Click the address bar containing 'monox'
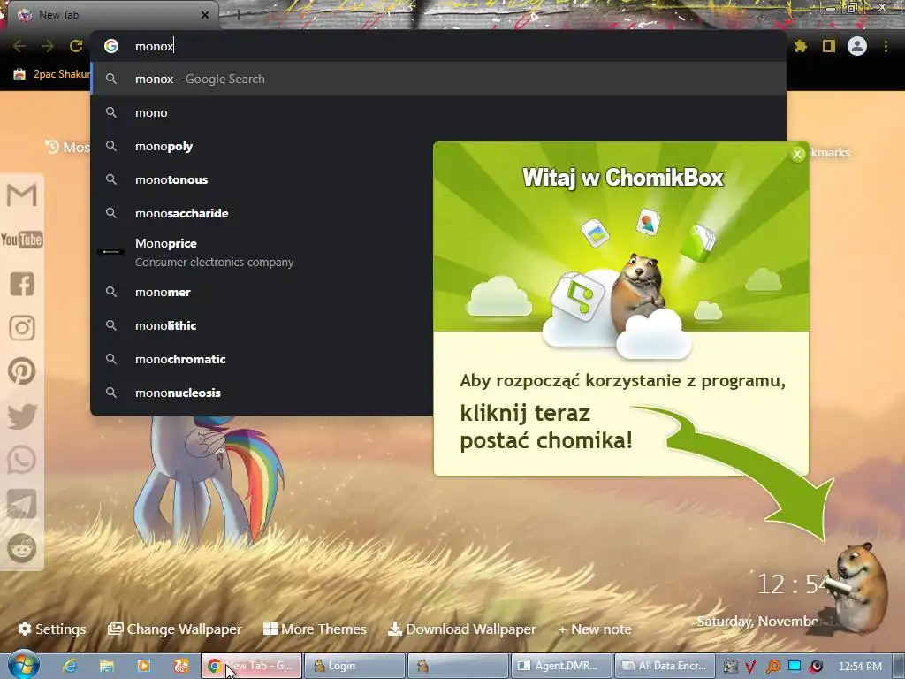 pos(438,46)
